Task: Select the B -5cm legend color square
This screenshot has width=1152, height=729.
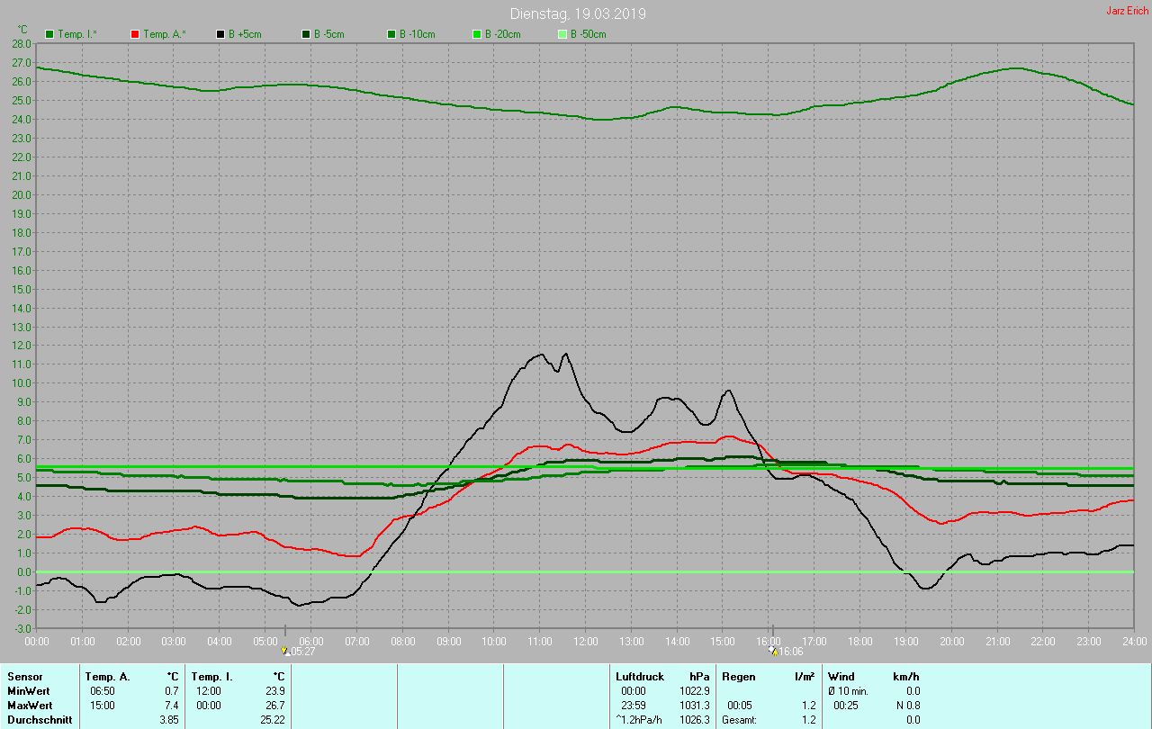Action: pos(305,34)
